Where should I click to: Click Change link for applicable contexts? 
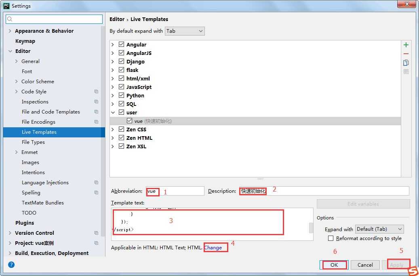(x=213, y=248)
